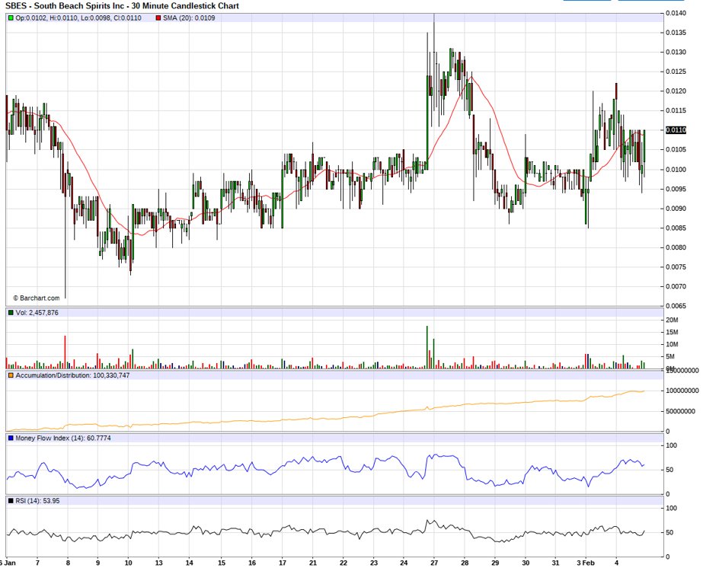
Task: Click the 0.0100 price axis label
Action: tap(676, 170)
